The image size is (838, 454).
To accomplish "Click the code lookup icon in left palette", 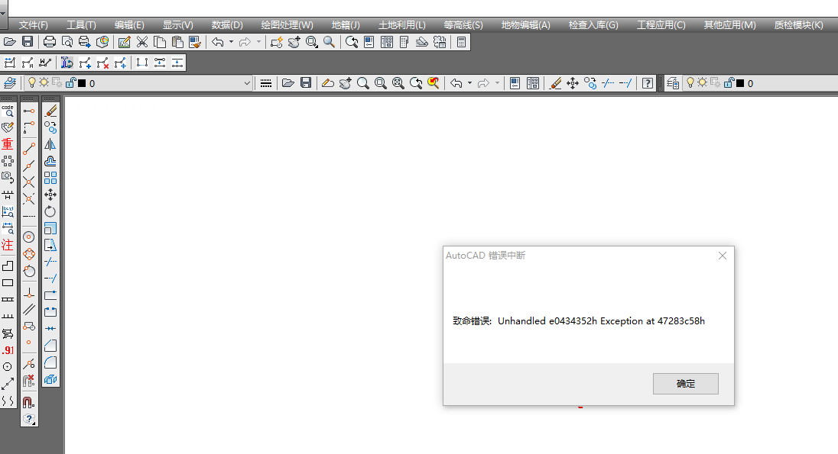I will pyautogui.click(x=8, y=111).
